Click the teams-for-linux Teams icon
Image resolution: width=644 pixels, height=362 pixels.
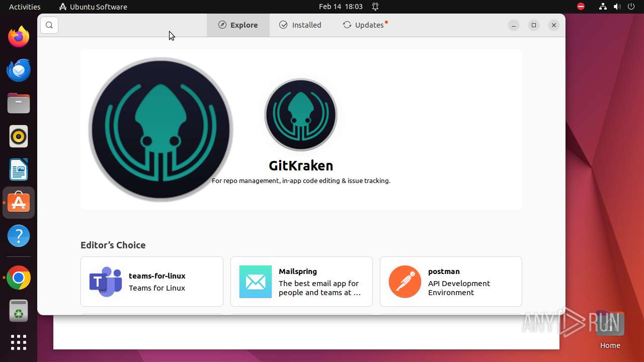click(x=106, y=282)
